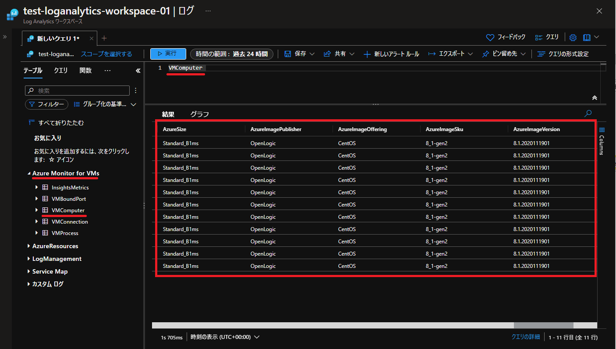Click the VMBoundPort table icon

(x=45, y=199)
